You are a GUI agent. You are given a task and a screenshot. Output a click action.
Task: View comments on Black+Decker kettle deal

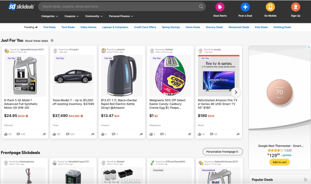(x=113, y=134)
